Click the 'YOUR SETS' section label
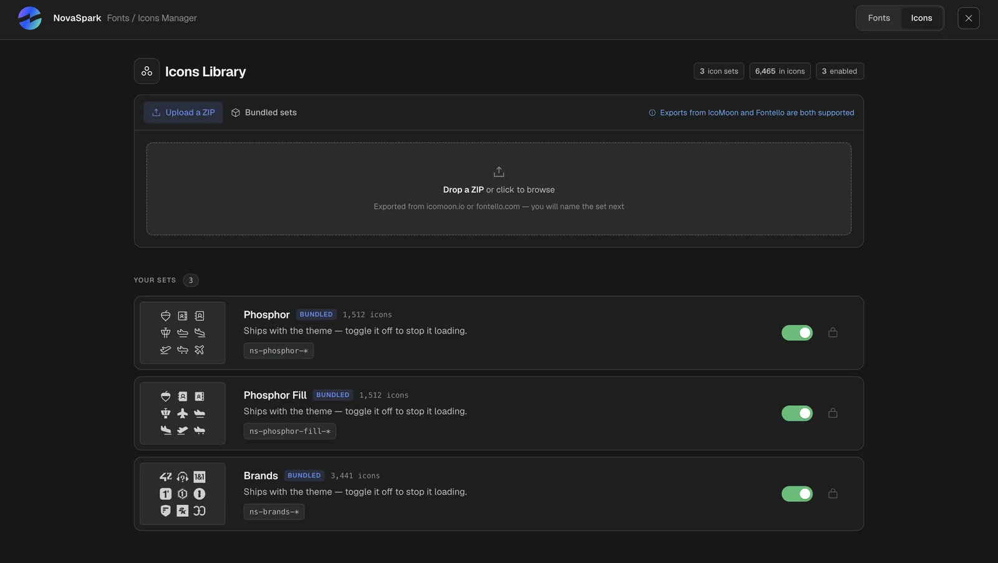998x563 pixels. 155,281
